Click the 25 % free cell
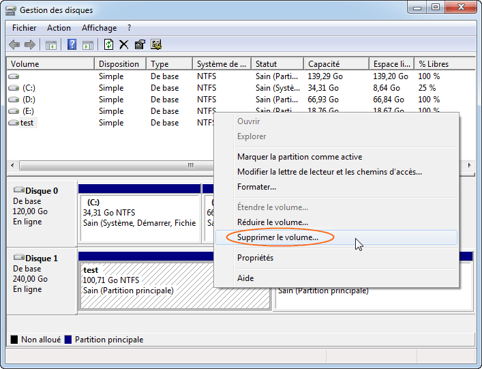The image size is (482, 369). click(x=427, y=88)
